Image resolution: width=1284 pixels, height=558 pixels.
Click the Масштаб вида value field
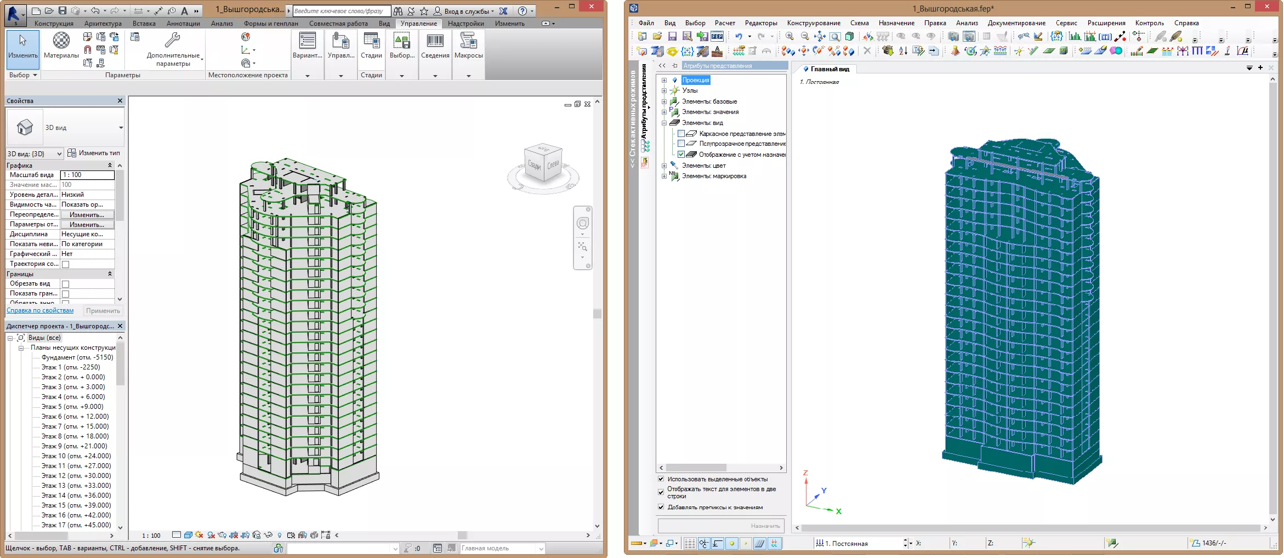87,175
